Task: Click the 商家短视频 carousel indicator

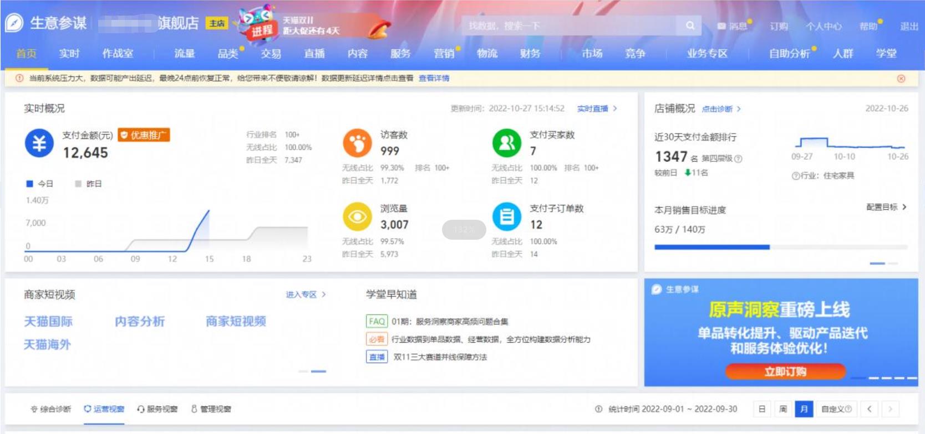Action: (312, 371)
